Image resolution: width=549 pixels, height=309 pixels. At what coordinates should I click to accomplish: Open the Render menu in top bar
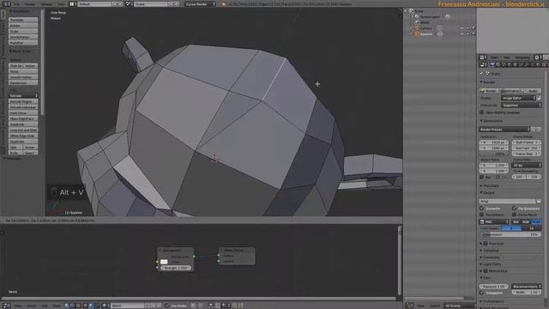click(30, 3)
